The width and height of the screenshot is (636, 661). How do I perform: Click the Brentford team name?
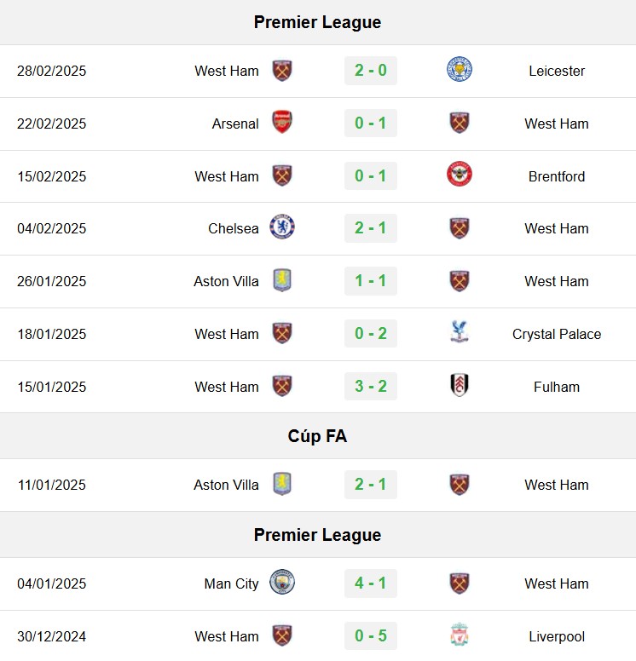tap(557, 176)
